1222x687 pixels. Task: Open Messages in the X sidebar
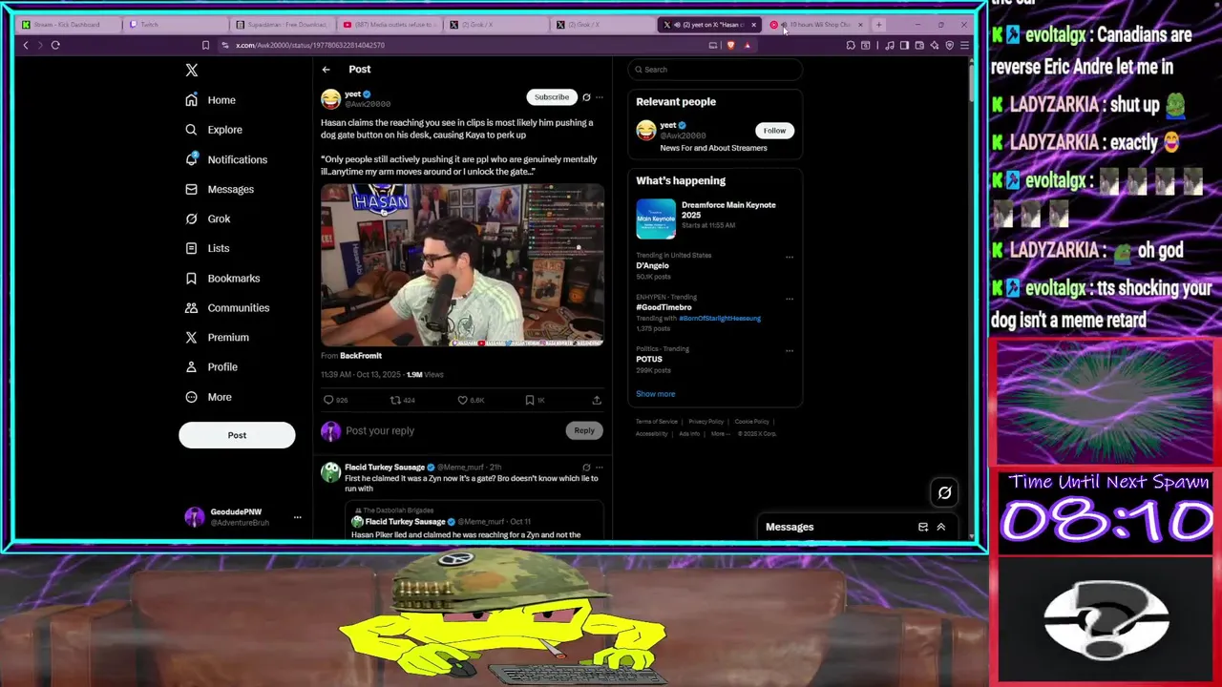[220, 189]
